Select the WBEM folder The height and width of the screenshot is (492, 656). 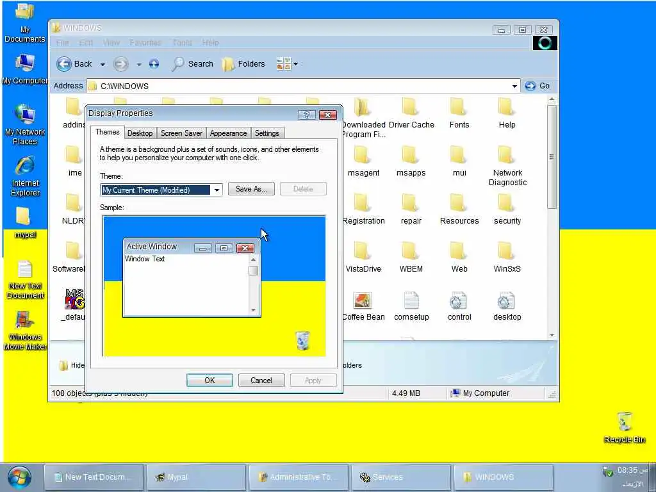pyautogui.click(x=411, y=258)
